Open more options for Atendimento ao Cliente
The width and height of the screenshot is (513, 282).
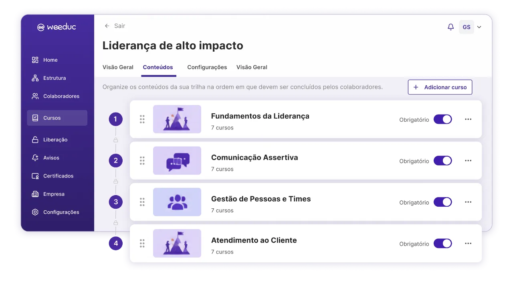coord(468,244)
